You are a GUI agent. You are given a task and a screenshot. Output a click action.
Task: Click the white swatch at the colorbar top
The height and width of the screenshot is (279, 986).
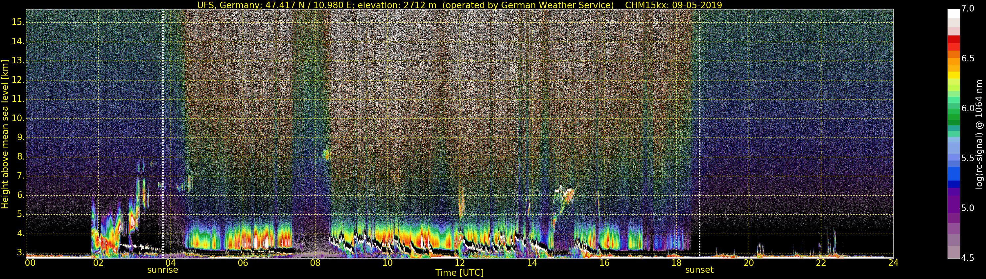point(954,14)
